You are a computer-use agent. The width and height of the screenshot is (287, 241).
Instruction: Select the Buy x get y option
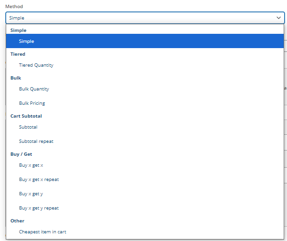[145, 193]
